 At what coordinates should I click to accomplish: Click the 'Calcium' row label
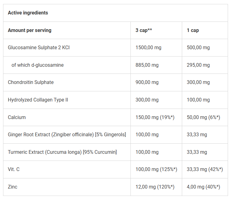(x=17, y=117)
